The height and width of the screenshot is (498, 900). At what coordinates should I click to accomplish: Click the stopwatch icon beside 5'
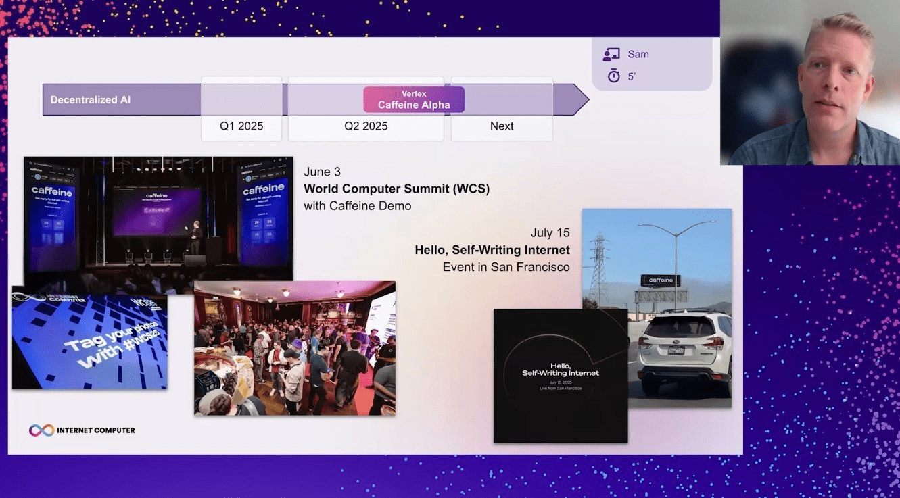613,76
